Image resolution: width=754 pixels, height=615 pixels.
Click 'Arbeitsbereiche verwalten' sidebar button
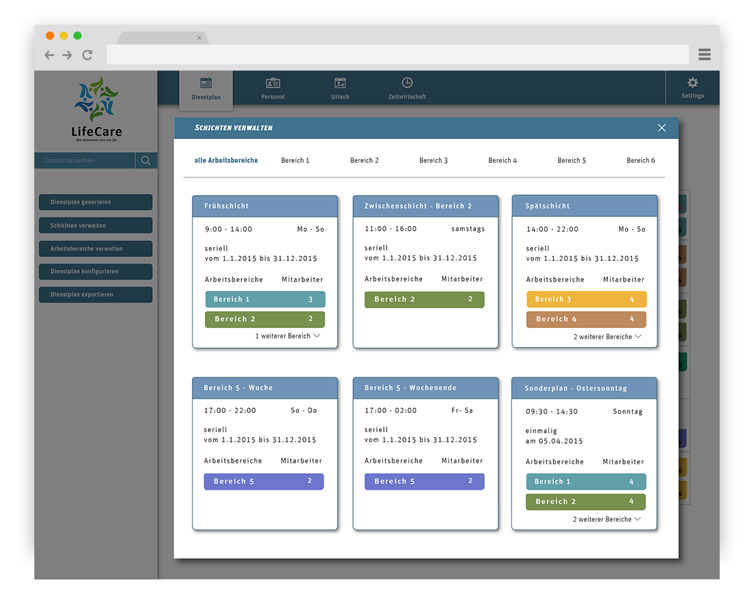pos(95,249)
